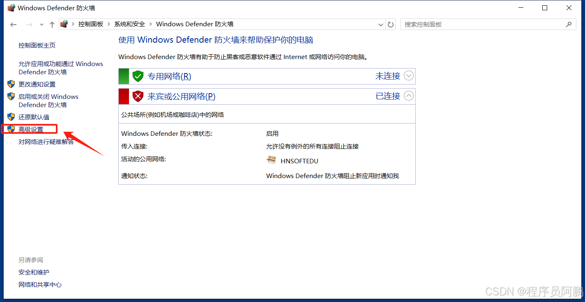Click Windows Defender 防火墙状态: label

[x=167, y=134]
